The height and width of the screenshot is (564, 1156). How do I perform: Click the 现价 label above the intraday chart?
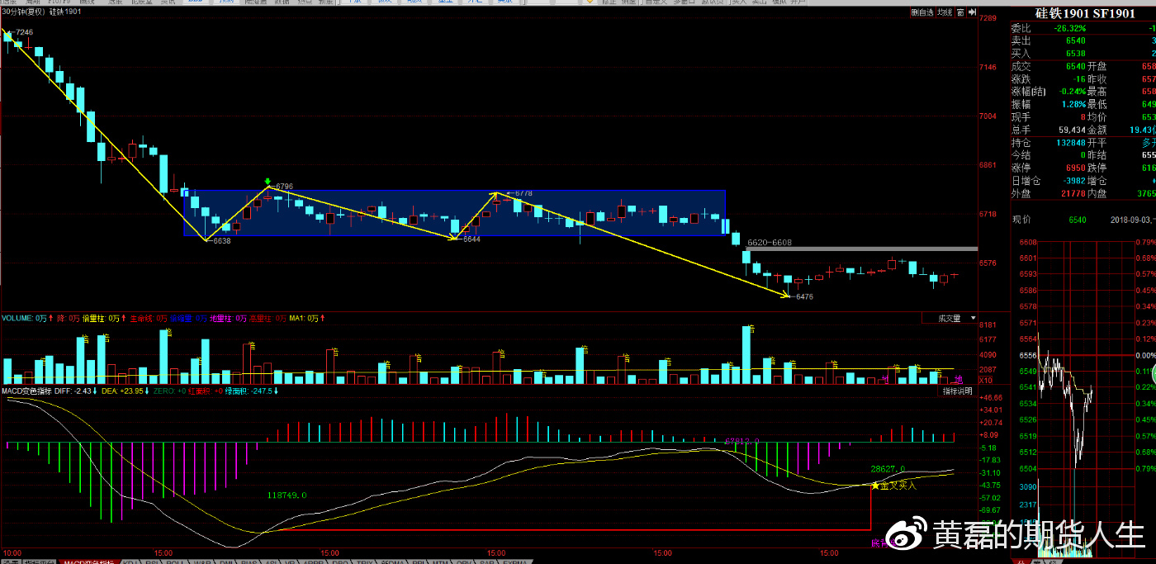[x=1022, y=220]
